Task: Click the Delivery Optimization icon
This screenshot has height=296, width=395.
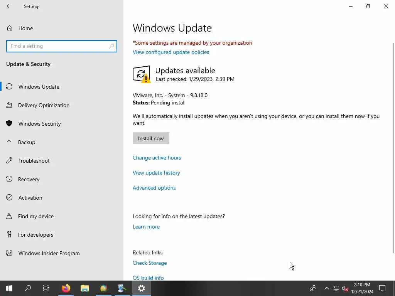Action: [x=9, y=105]
